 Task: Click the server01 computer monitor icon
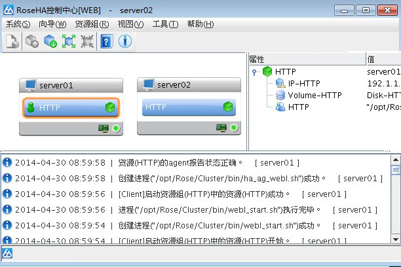(31, 85)
